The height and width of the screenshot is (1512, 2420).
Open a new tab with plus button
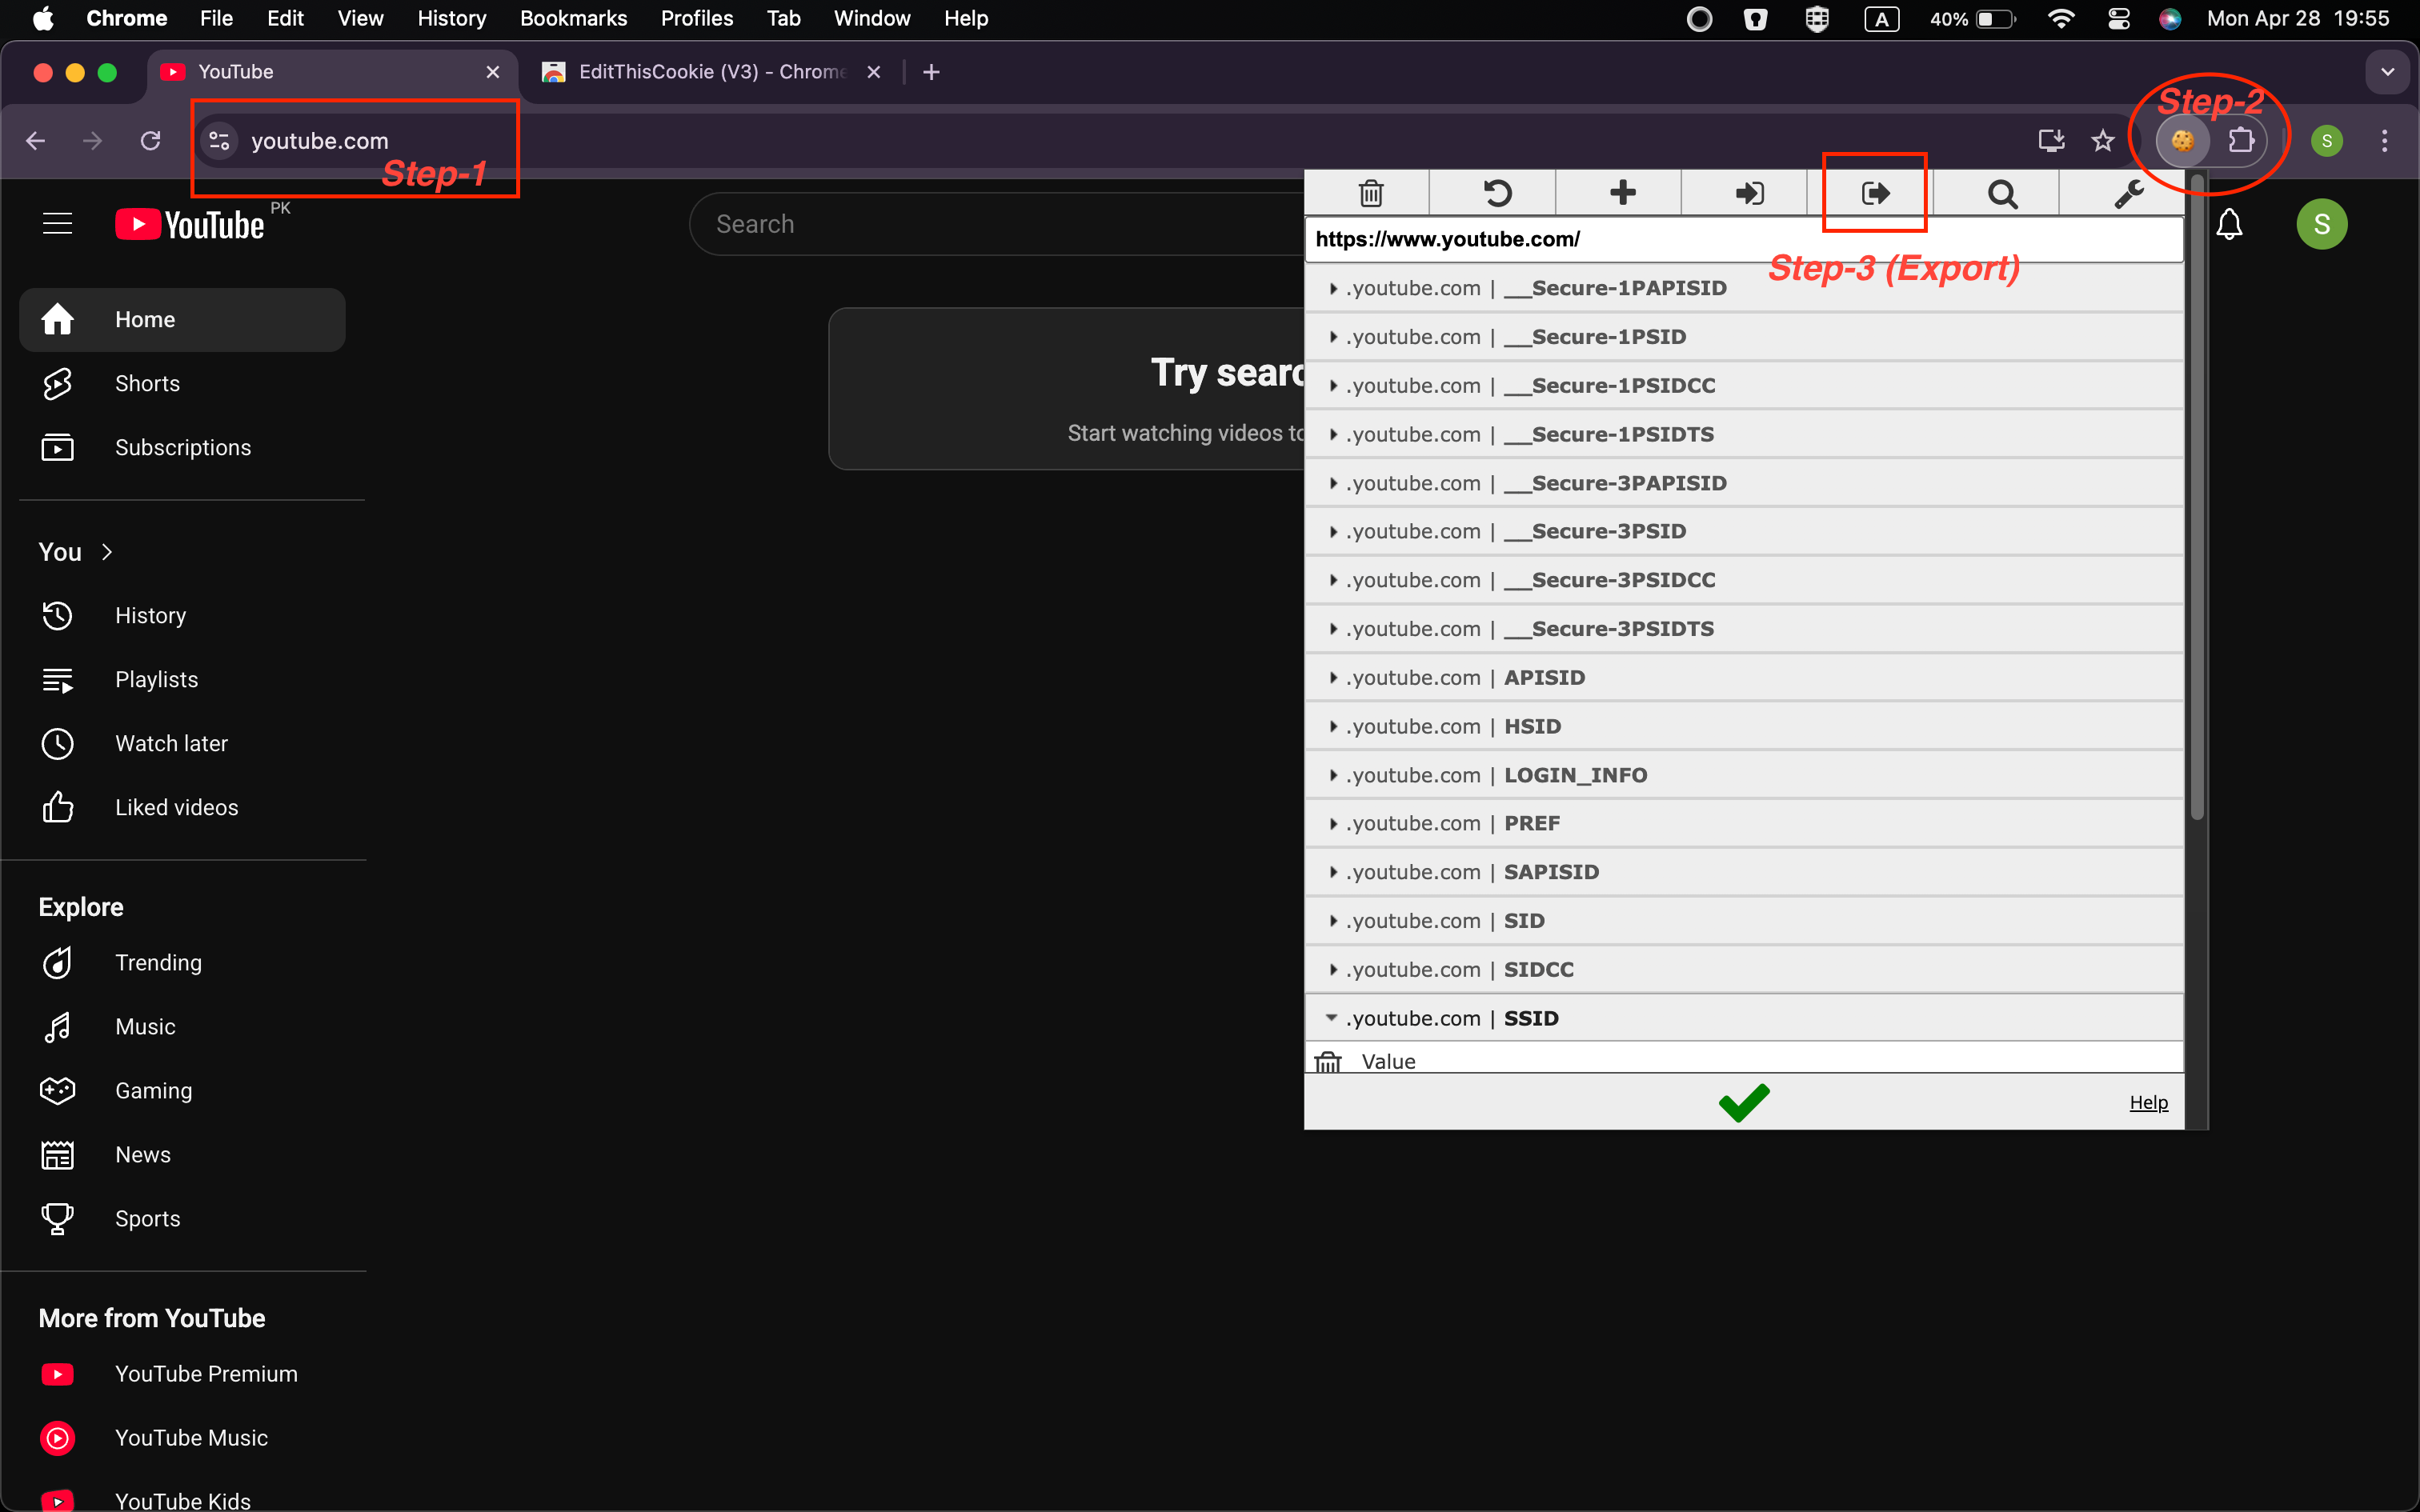tap(931, 72)
